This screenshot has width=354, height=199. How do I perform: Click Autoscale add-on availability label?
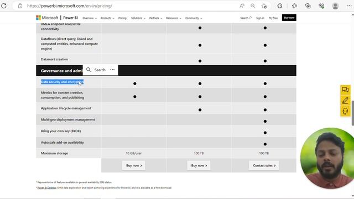pyautogui.click(x=63, y=143)
